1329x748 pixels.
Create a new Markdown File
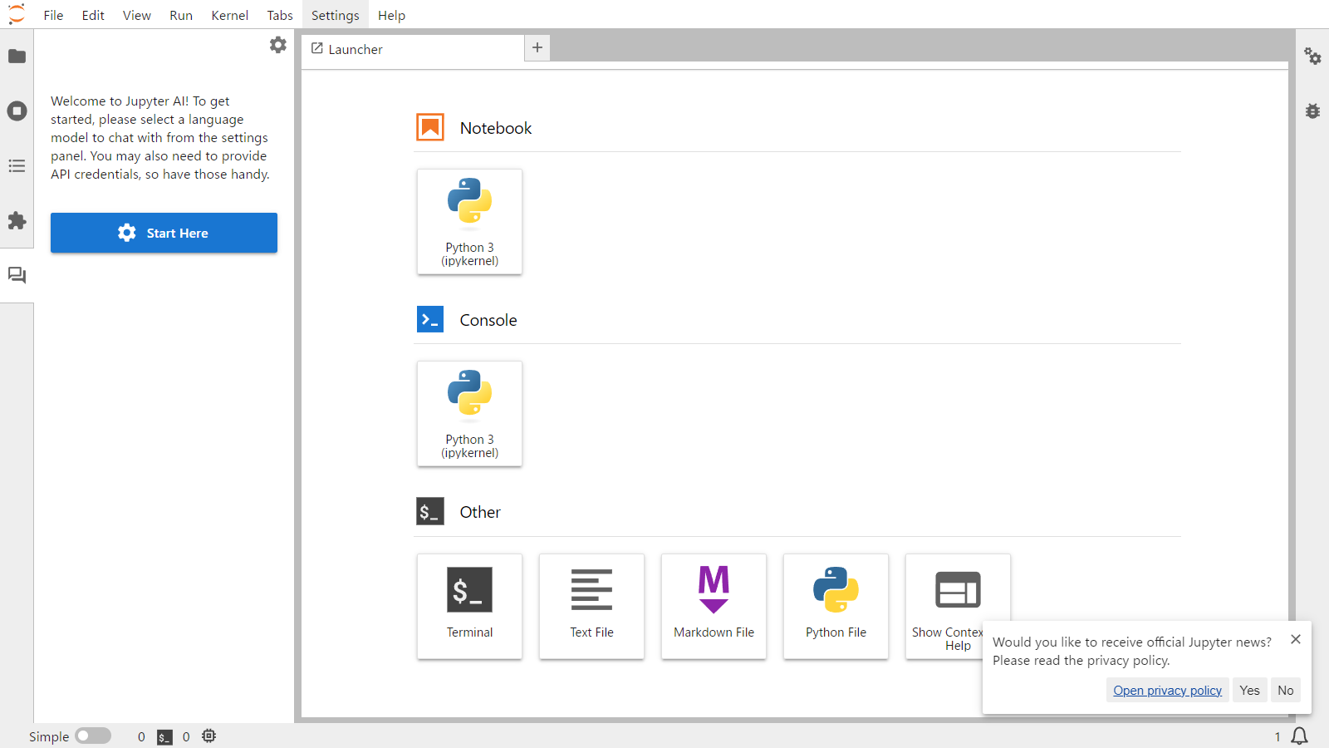pos(714,606)
